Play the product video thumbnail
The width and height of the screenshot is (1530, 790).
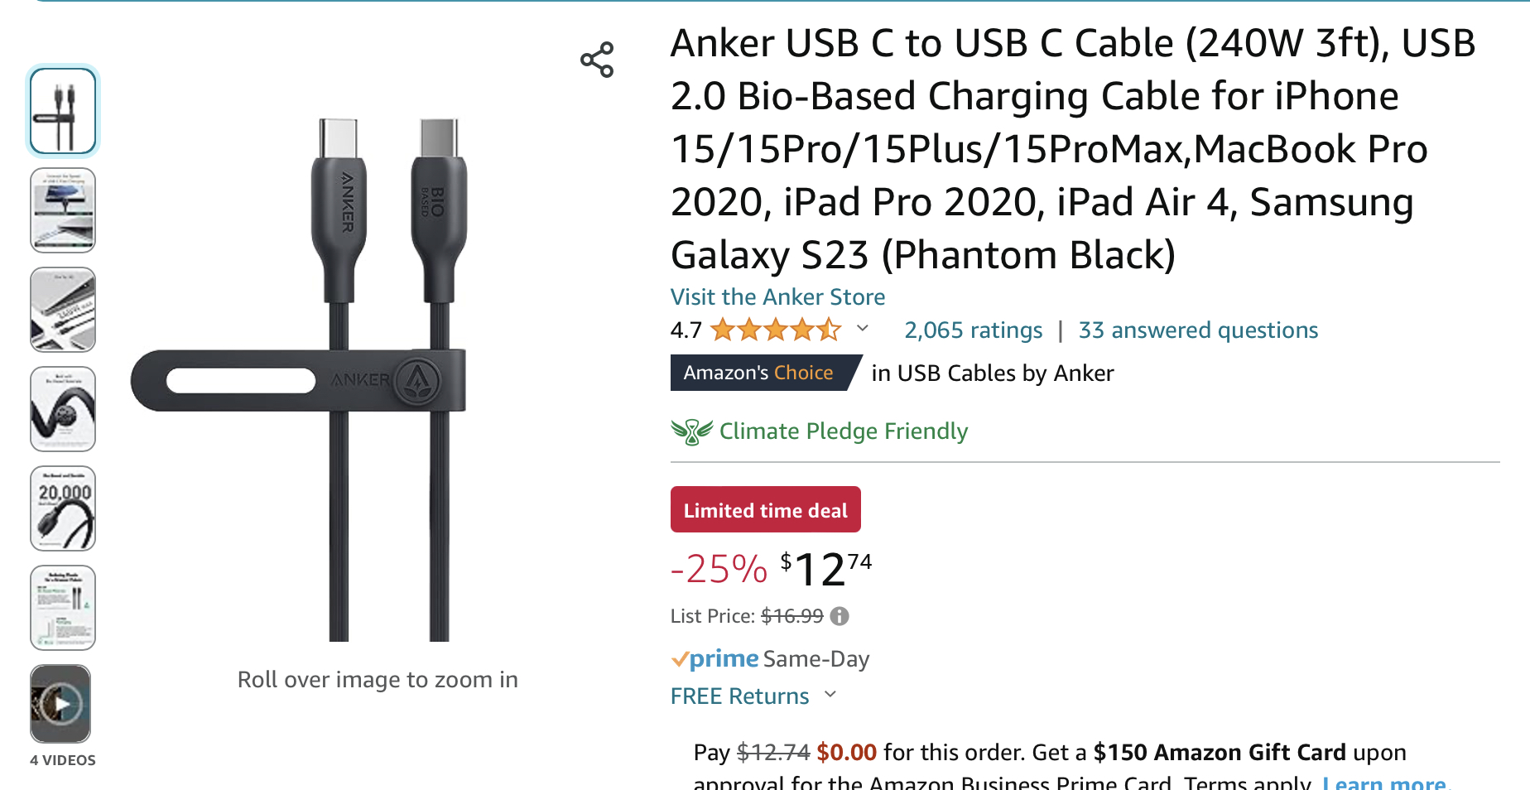(x=60, y=704)
